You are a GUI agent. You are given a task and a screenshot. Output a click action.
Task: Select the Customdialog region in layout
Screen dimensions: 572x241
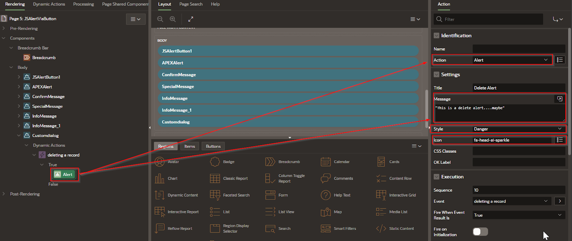[x=288, y=122]
